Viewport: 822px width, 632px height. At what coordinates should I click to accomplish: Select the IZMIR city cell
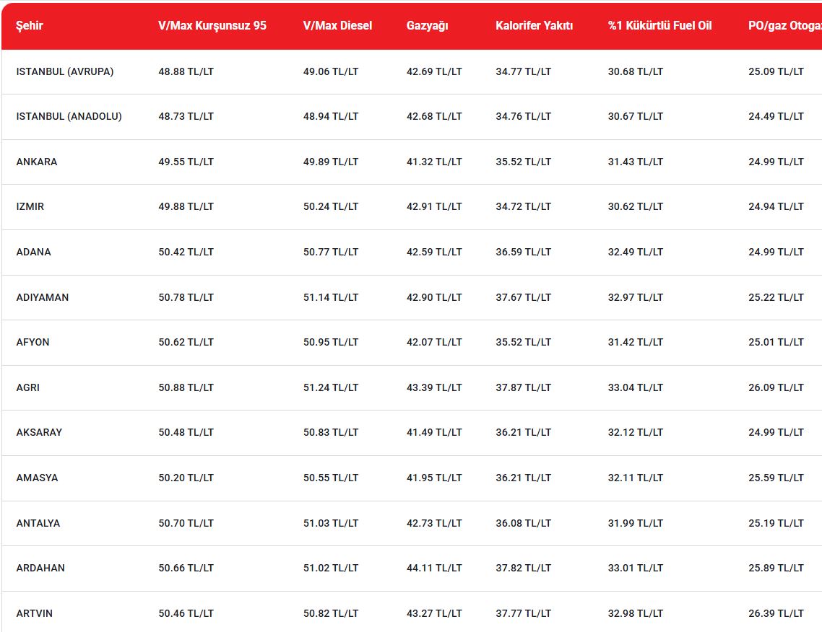(x=30, y=206)
